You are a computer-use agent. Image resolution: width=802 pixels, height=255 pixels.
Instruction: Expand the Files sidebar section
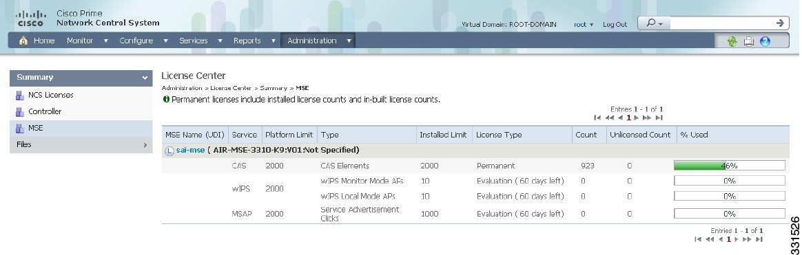coord(145,145)
